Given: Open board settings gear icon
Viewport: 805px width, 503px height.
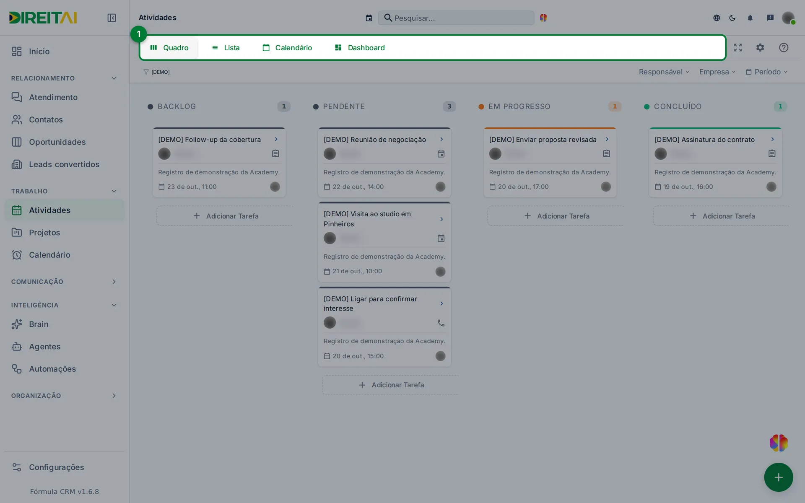Looking at the screenshot, I should point(760,48).
